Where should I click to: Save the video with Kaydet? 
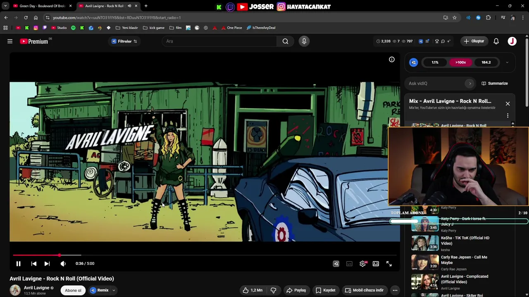(x=326, y=290)
